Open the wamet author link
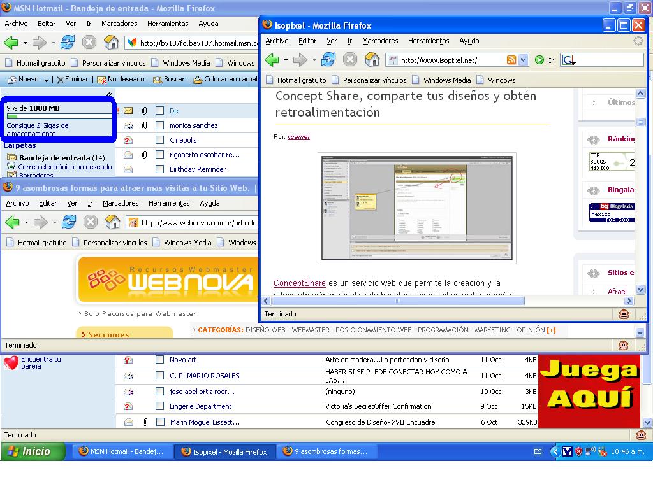 click(298, 137)
